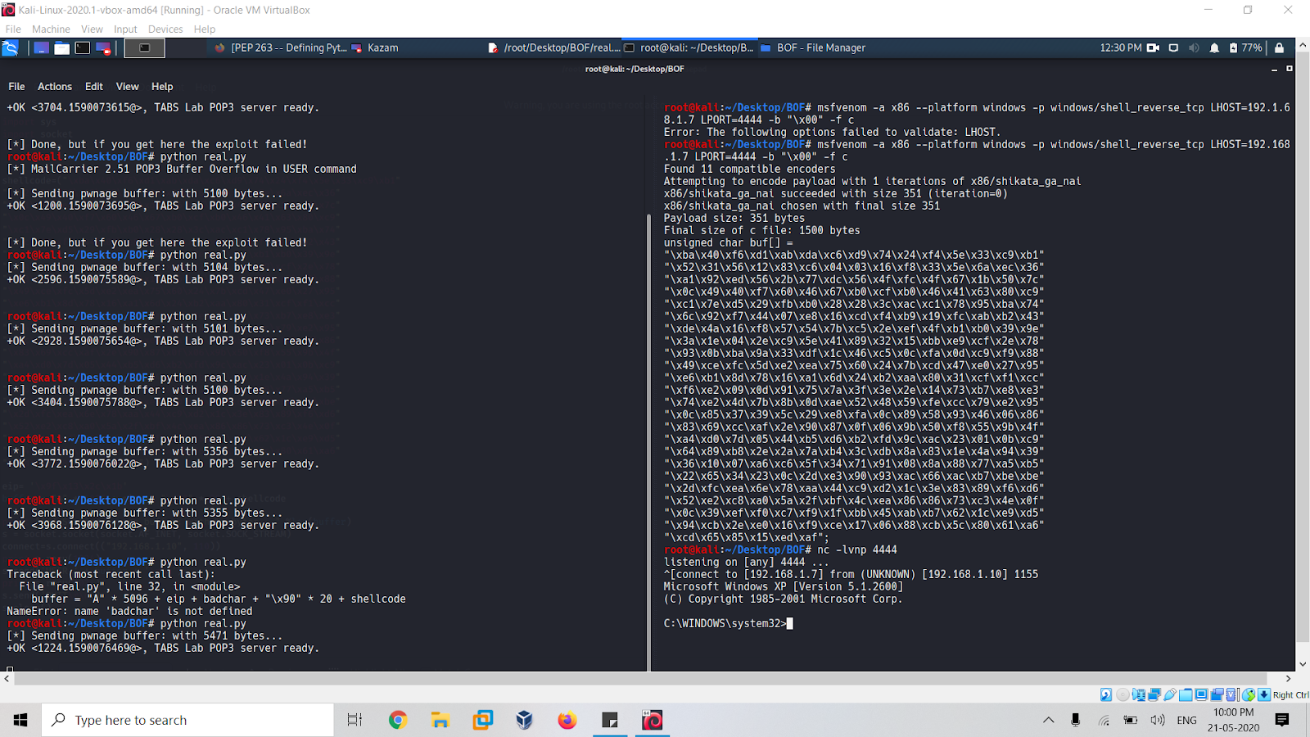
Task: Click the VirtualBox mouse integration indicator
Action: point(1249,695)
